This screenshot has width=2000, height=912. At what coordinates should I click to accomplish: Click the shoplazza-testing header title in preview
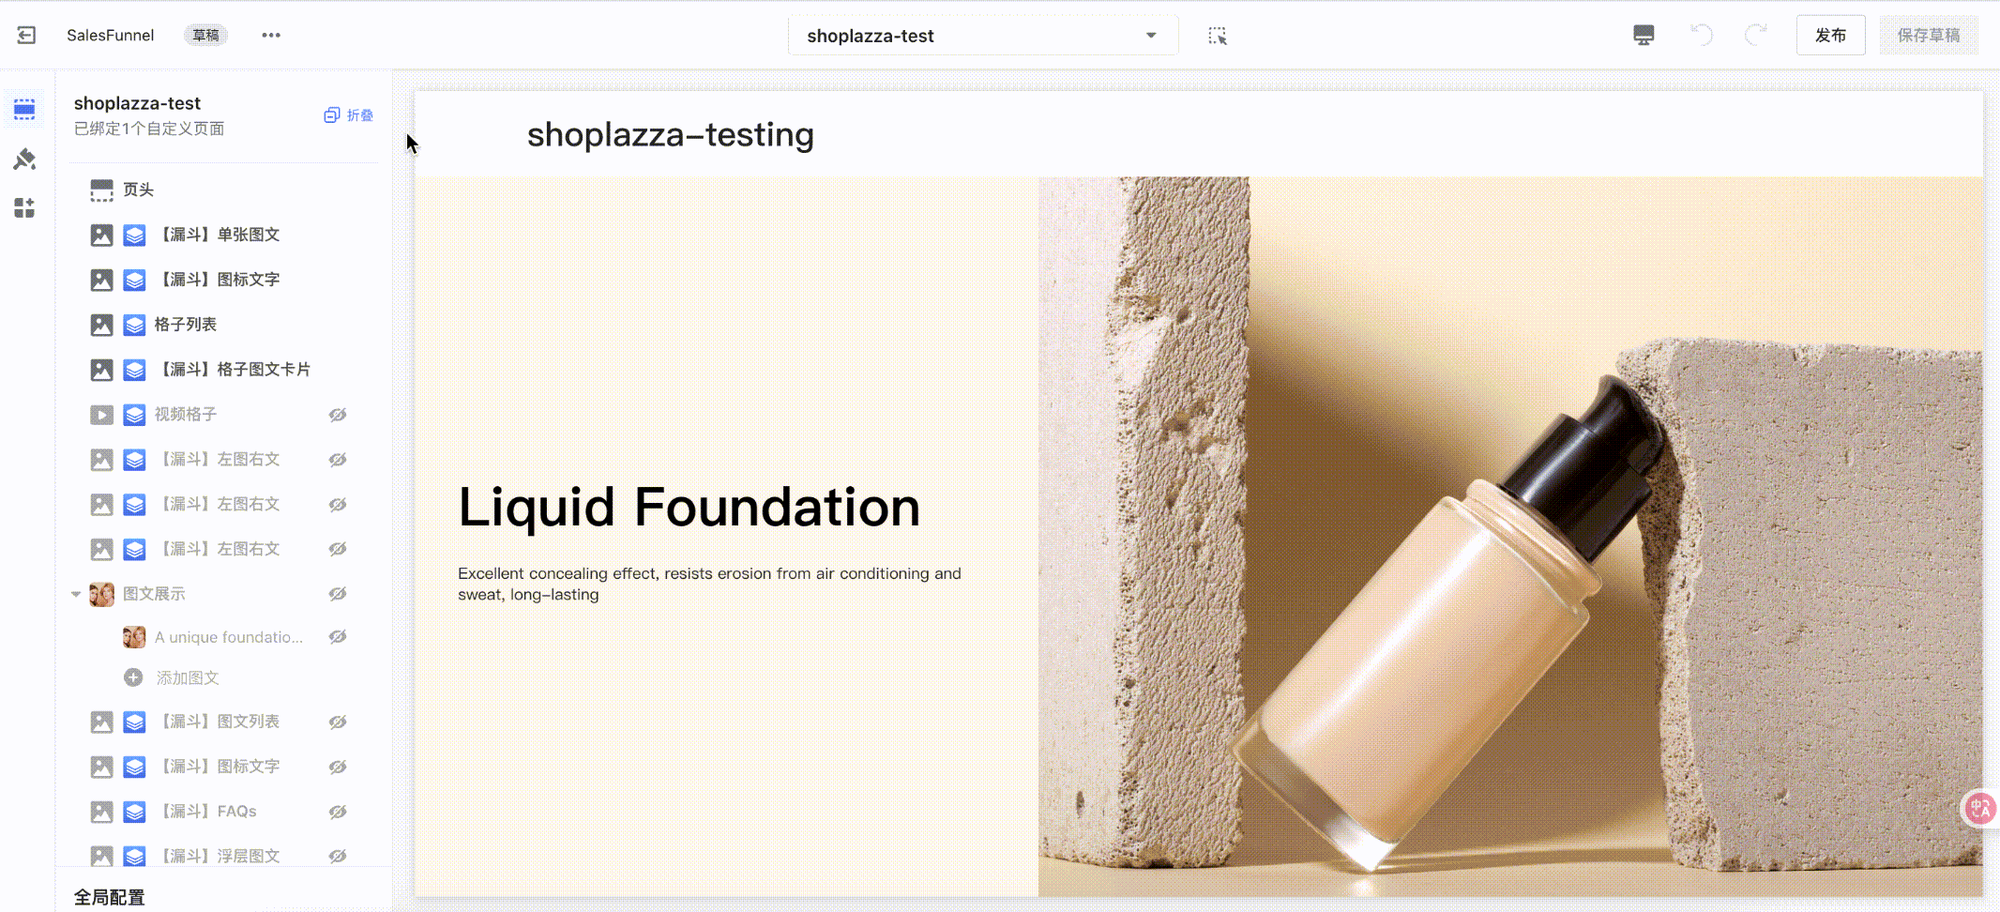point(671,135)
